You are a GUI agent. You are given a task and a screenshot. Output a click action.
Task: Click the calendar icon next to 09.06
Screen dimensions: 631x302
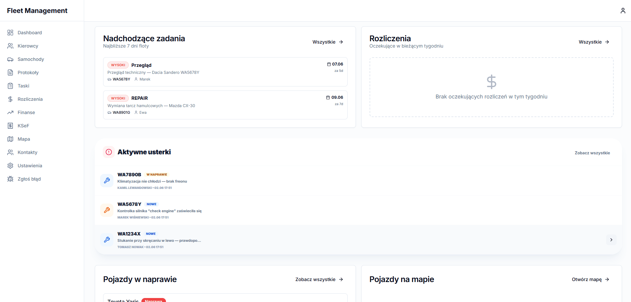(328, 97)
